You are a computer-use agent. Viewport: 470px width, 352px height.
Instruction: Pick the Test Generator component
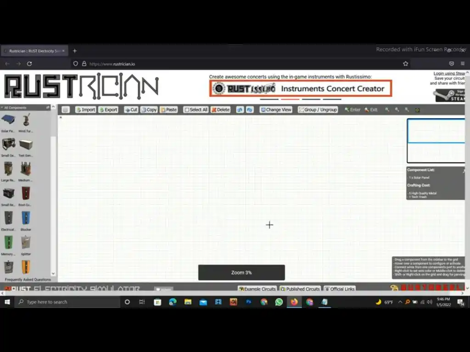pyautogui.click(x=26, y=145)
